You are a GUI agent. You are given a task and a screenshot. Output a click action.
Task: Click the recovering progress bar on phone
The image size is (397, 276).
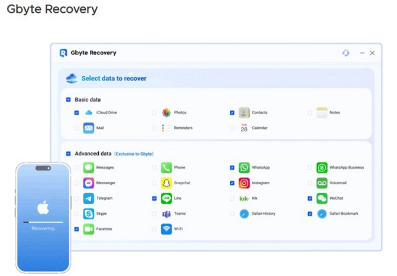[43, 222]
